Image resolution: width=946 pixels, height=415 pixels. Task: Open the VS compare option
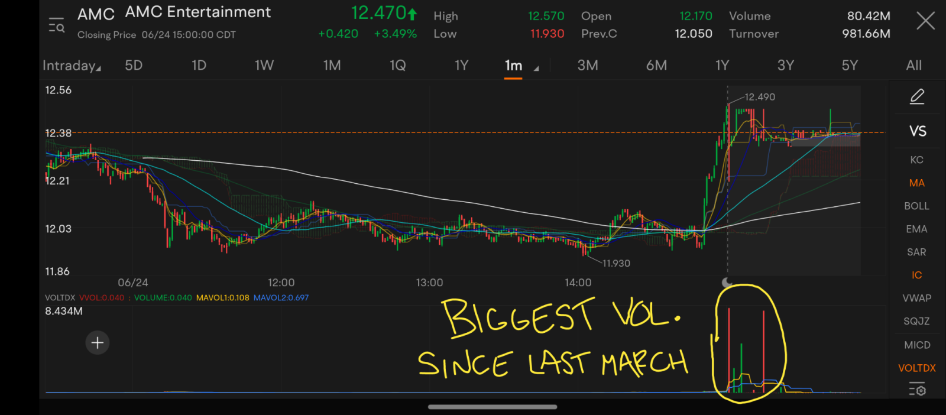pyautogui.click(x=918, y=131)
